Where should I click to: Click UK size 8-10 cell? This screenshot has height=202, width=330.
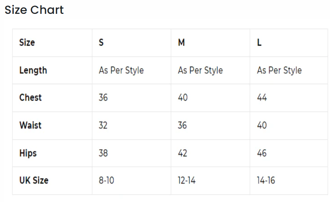pyautogui.click(x=107, y=180)
